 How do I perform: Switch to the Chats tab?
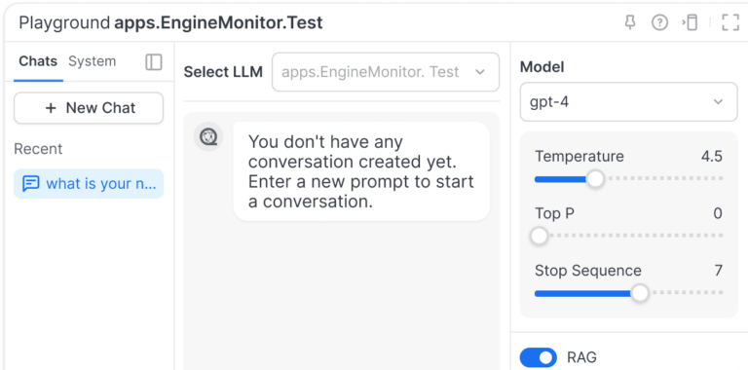[x=38, y=61]
